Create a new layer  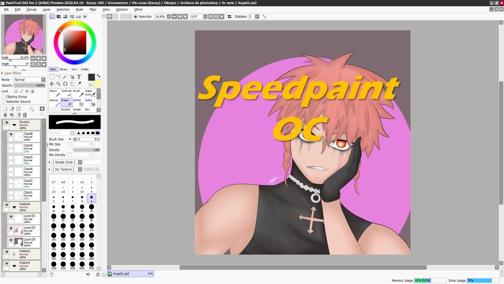[x=5, y=109]
